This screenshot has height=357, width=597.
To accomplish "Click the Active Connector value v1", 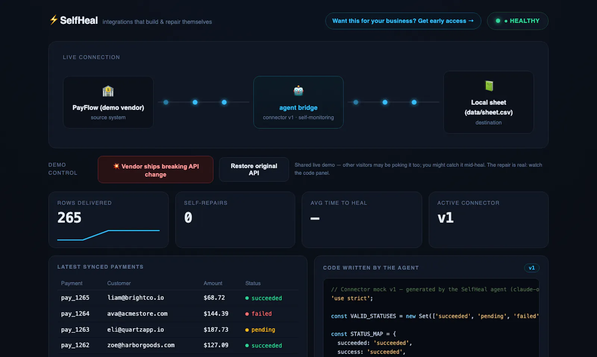I will [446, 217].
